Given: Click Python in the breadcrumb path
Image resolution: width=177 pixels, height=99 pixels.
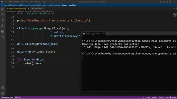Looking at the screenshot, I should tap(20, 12).
